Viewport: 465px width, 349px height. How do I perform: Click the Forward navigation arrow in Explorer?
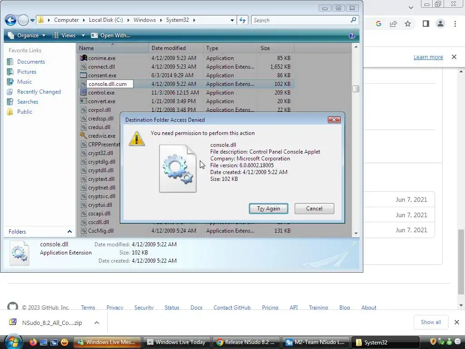click(x=23, y=20)
